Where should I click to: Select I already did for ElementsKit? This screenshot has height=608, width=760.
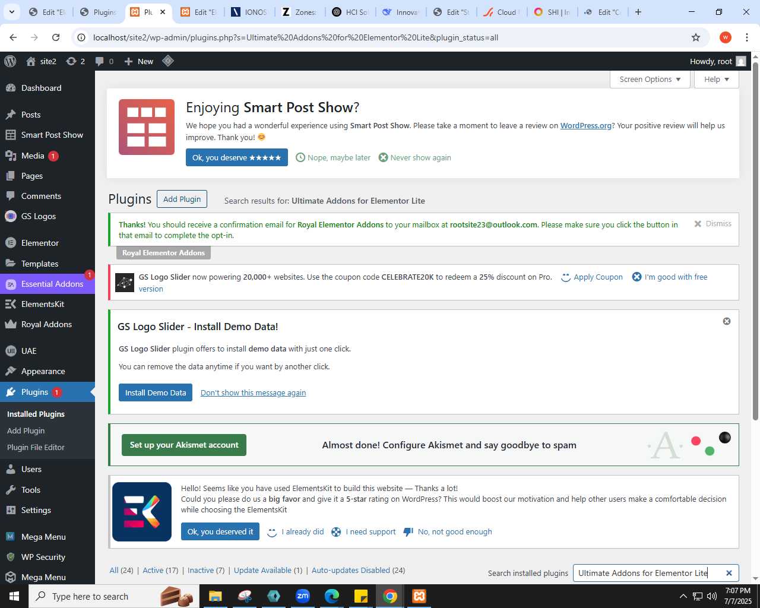[x=296, y=531]
